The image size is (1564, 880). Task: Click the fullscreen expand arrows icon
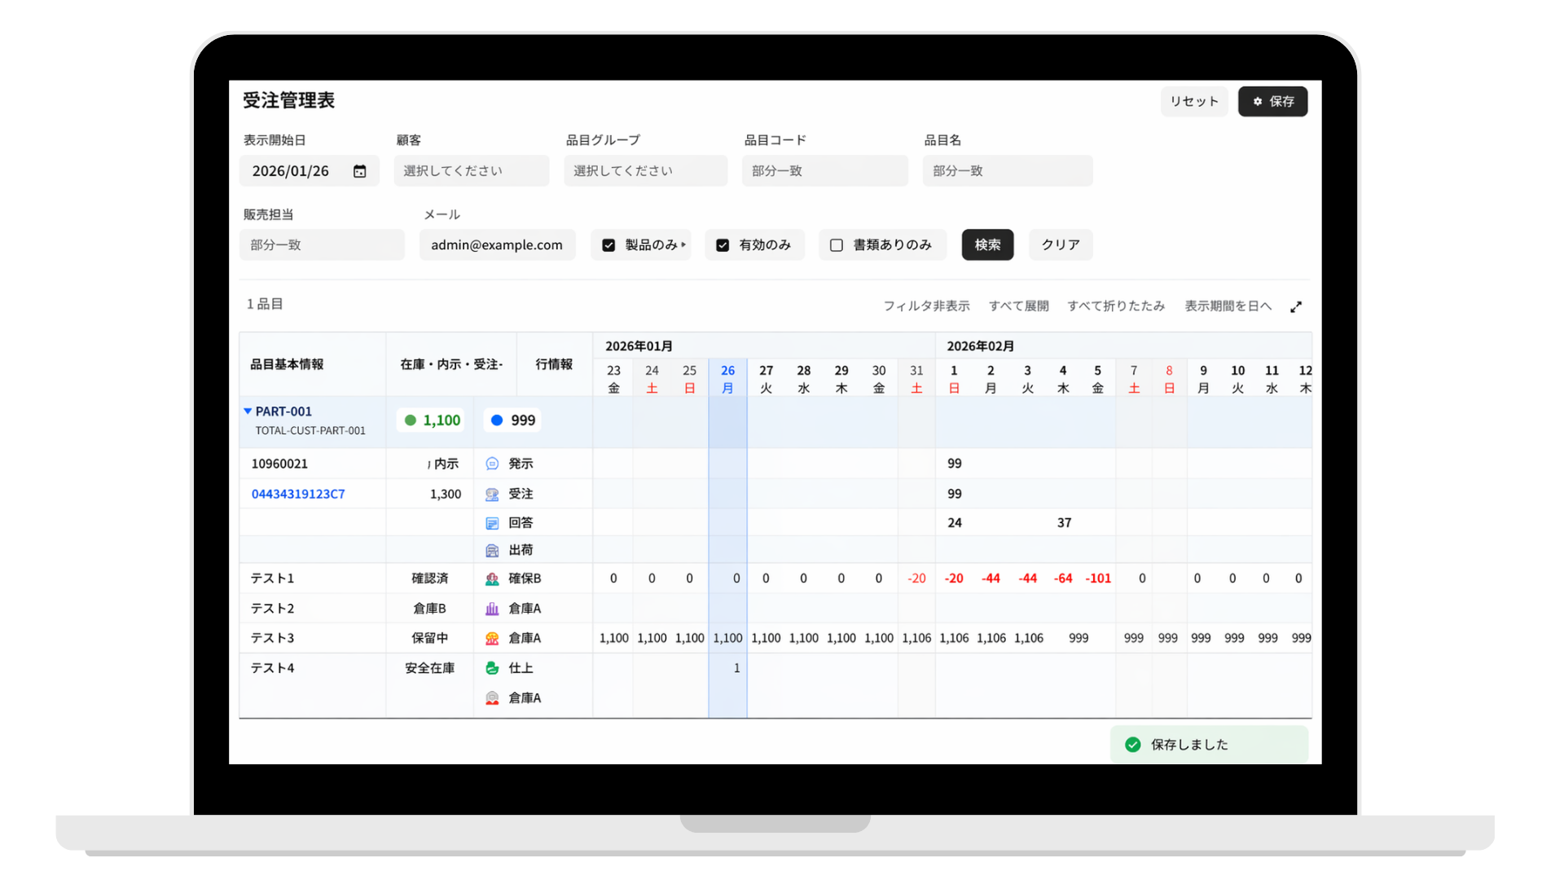pos(1296,306)
